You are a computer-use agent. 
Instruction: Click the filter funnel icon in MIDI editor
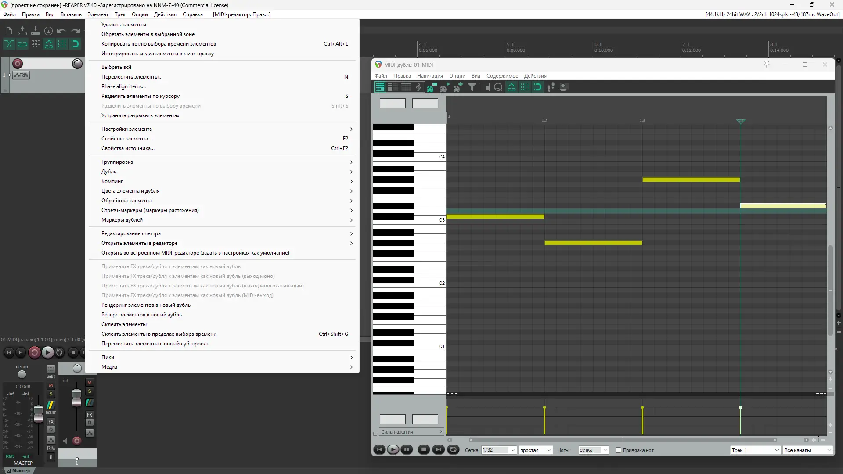coord(472,87)
